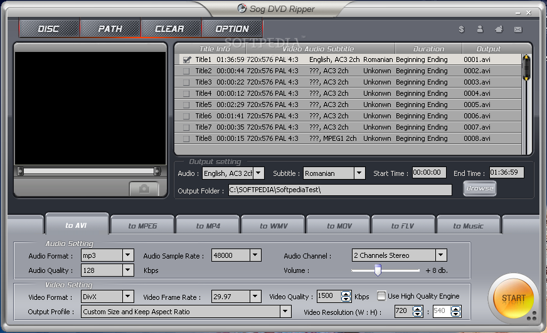
Task: Expand the Audio Quality dropdown
Action: point(128,270)
